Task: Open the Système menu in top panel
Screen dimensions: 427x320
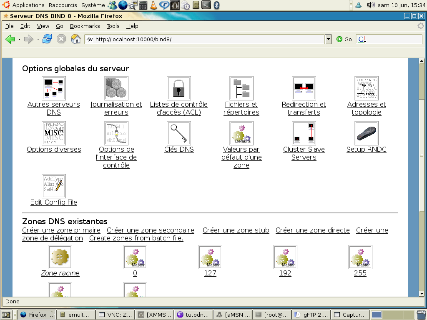Action: (x=93, y=5)
